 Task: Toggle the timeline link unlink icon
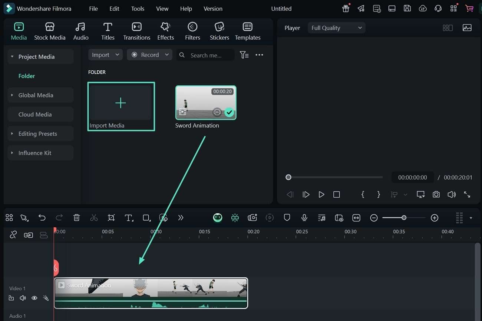coord(13,235)
